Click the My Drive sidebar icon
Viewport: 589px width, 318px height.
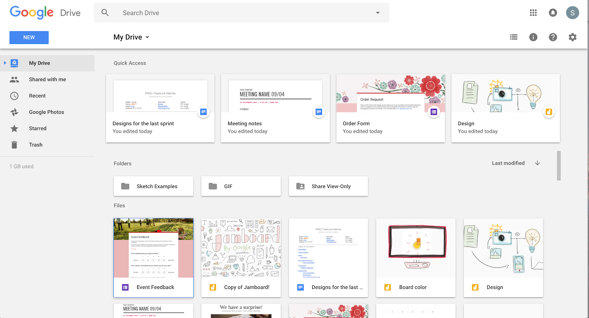14,63
